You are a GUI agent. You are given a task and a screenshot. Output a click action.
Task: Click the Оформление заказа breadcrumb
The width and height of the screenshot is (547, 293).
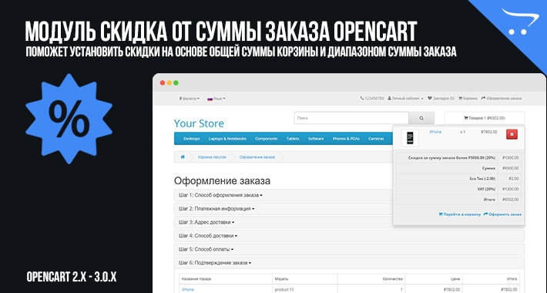[x=257, y=157]
